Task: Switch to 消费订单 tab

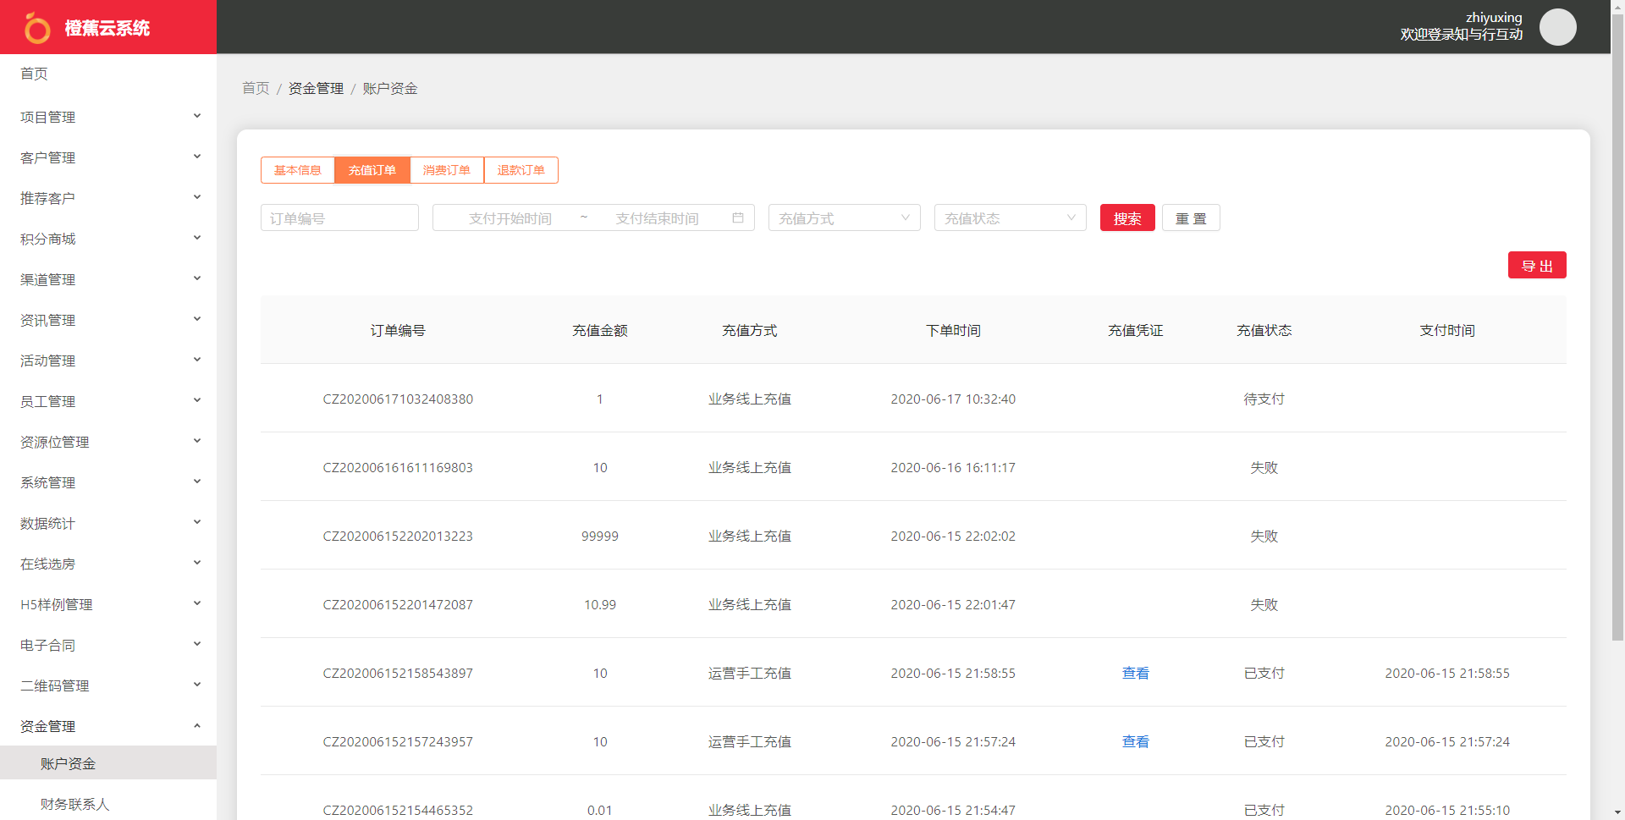Action: [x=447, y=170]
